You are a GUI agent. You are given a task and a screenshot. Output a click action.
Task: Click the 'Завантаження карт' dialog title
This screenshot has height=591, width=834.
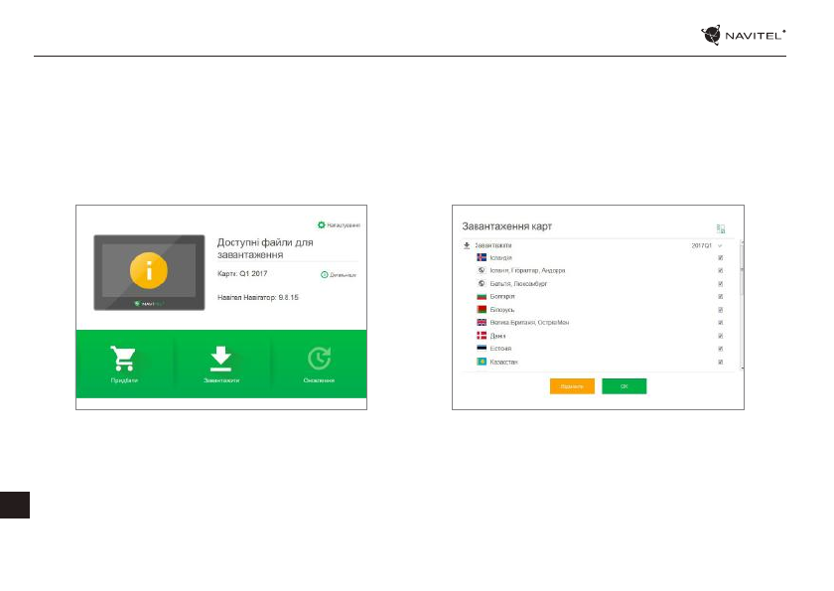click(x=507, y=226)
